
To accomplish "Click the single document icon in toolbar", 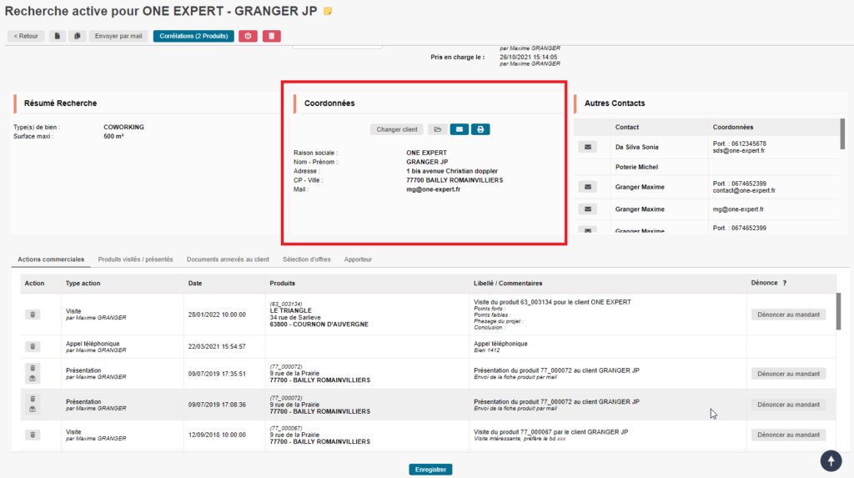I will point(57,36).
